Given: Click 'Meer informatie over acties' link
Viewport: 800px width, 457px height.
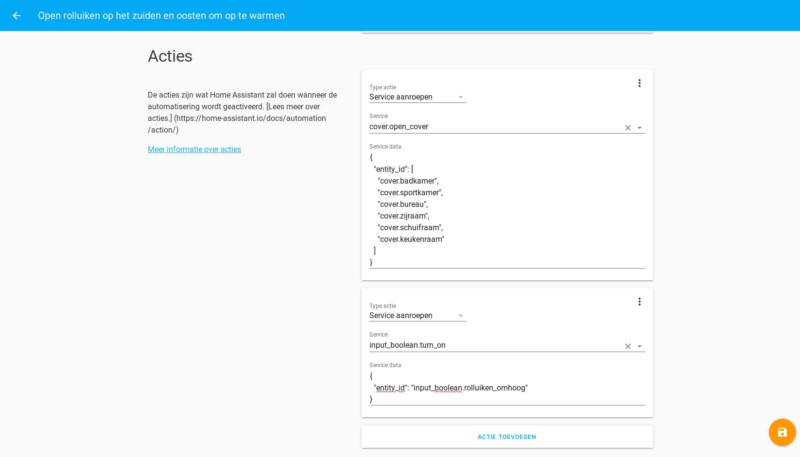Looking at the screenshot, I should (194, 150).
